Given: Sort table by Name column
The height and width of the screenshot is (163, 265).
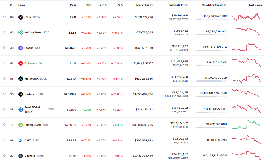Looking at the screenshot, I should 22,5.
